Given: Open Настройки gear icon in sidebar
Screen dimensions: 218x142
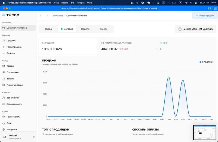Looking at the screenshot, I should click(4, 129).
